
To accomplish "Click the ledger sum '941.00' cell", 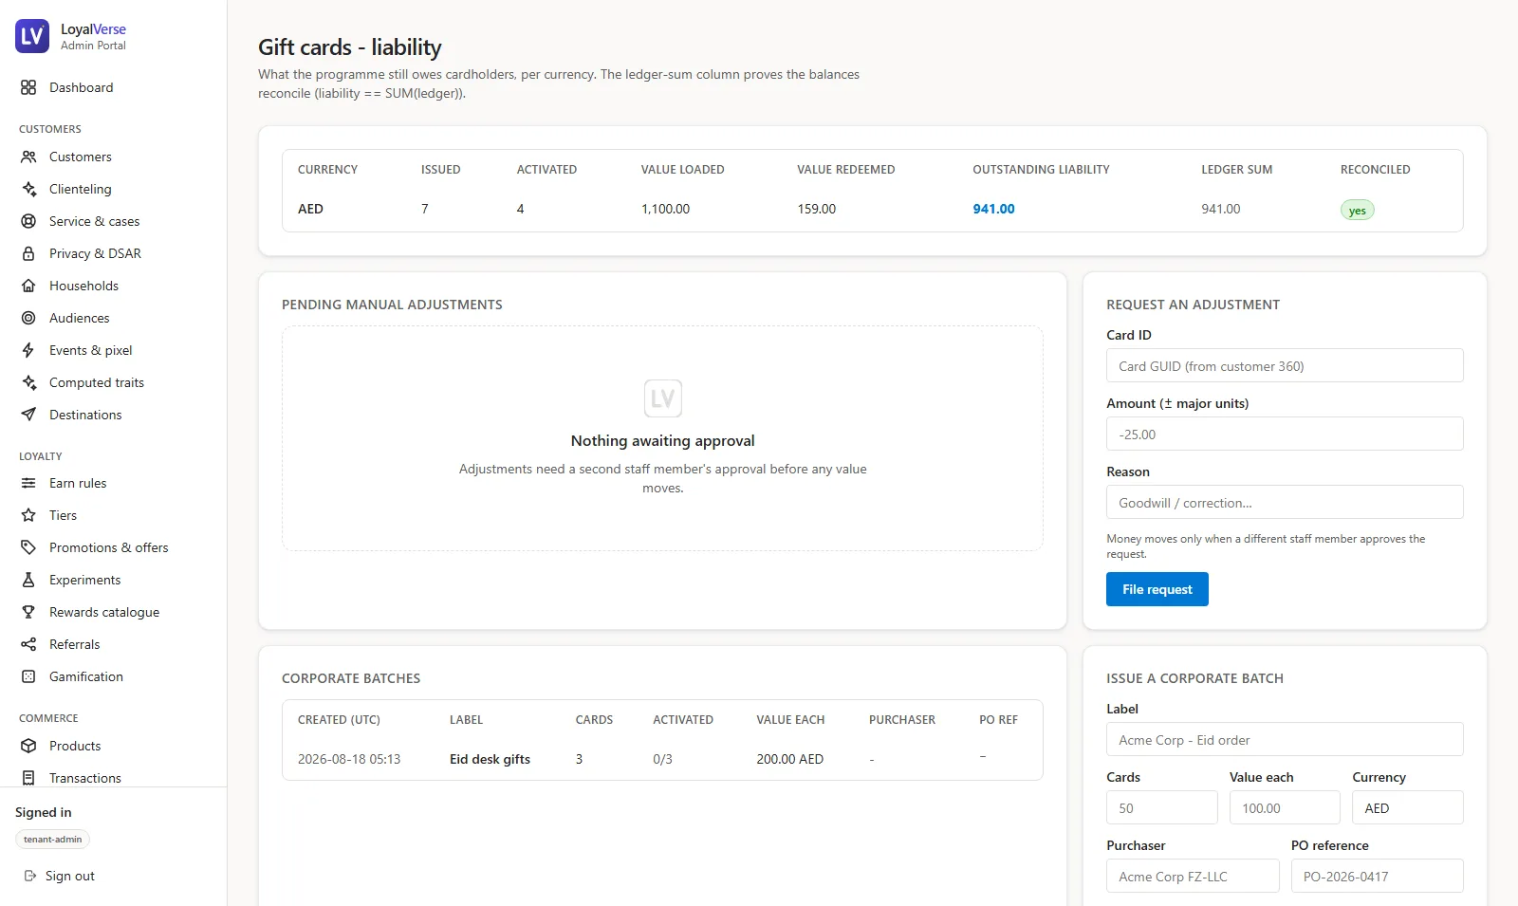I will [x=1220, y=209].
